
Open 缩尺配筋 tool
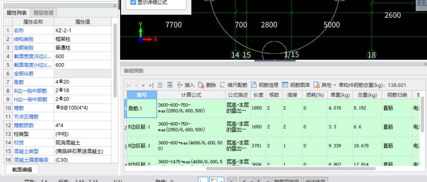coord(233,85)
